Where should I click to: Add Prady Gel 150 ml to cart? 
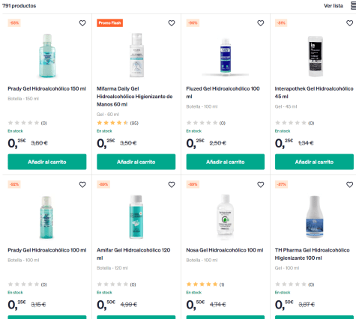point(47,162)
